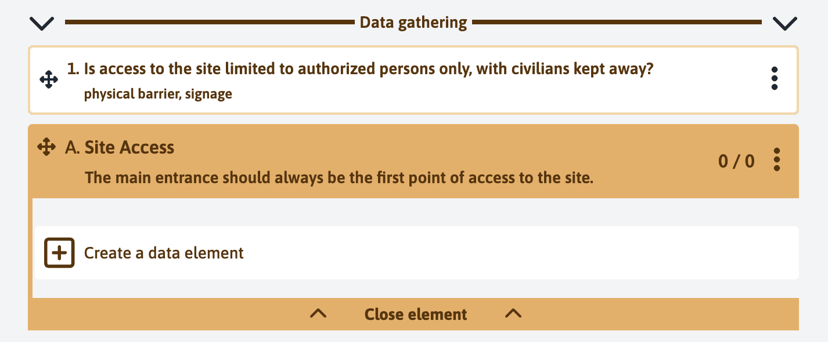Open the question about authorized site access
The image size is (828, 342).
click(369, 70)
